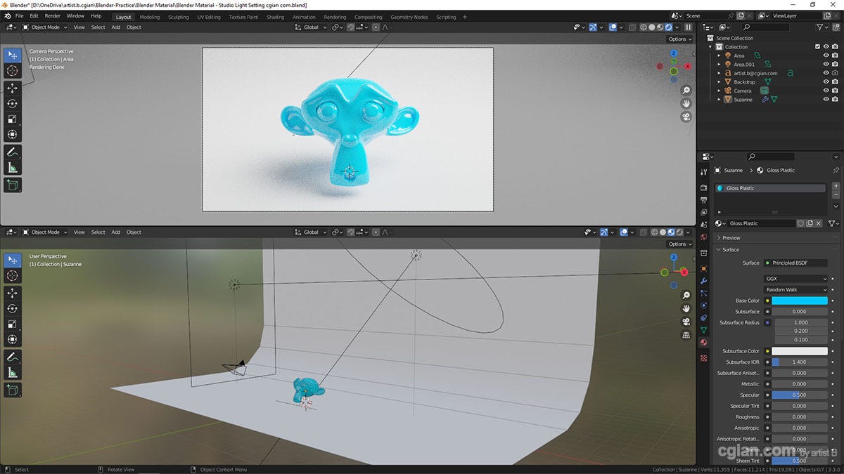Click the Annotate tool icon
844x474 pixels.
[x=11, y=152]
